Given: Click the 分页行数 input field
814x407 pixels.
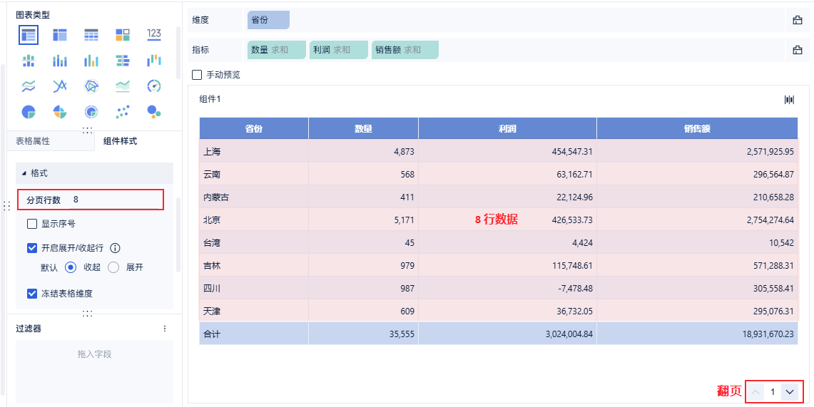Looking at the screenshot, I should [x=114, y=200].
